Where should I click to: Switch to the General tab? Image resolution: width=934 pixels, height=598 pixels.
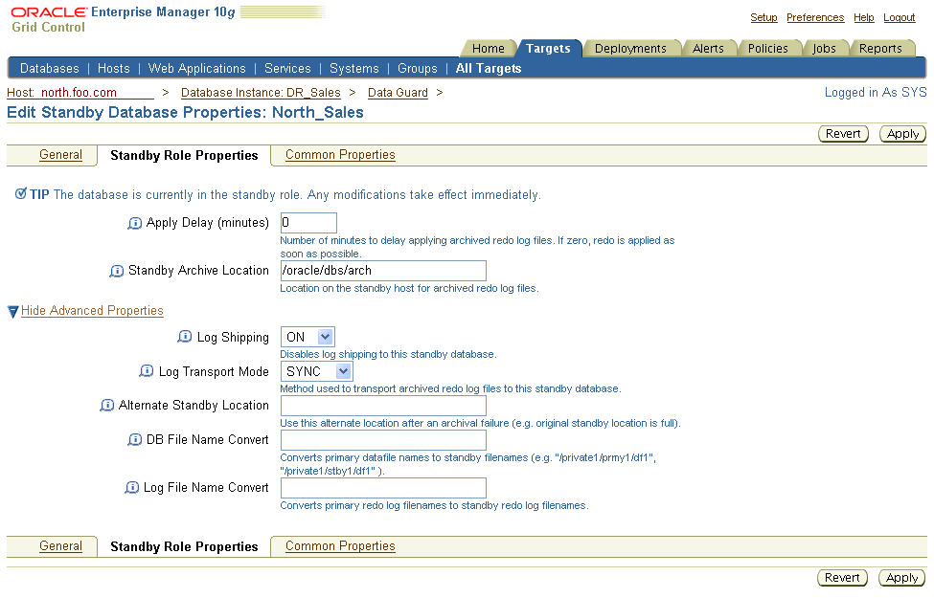(x=60, y=154)
